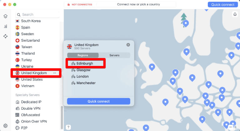Open the Meshnet nodes sidebar icon
Image resolution: width=240 pixels, height=131 pixels.
coord(5,36)
